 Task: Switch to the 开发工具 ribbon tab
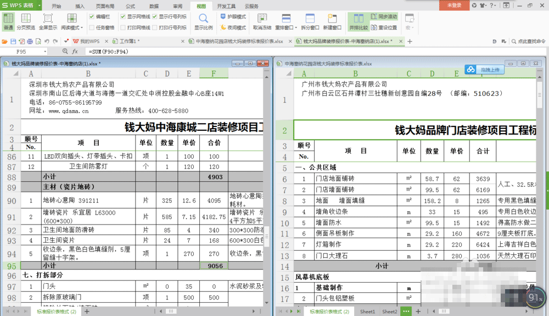(x=226, y=6)
